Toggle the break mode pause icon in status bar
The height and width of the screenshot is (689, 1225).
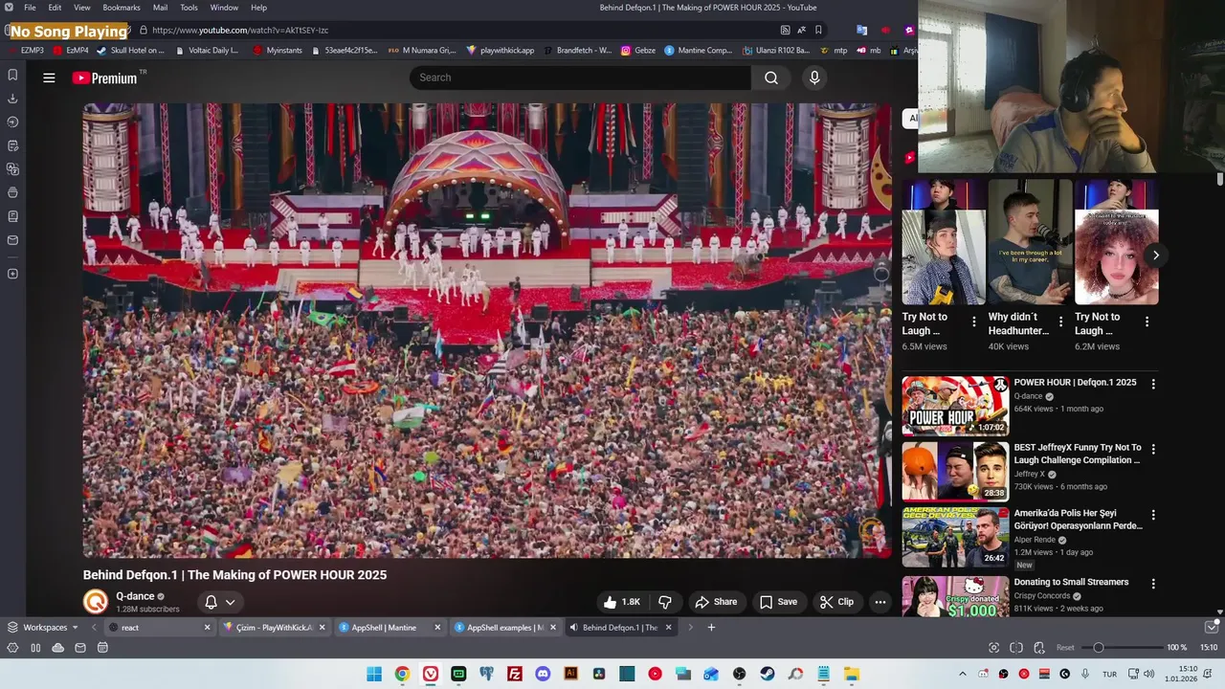[35, 648]
